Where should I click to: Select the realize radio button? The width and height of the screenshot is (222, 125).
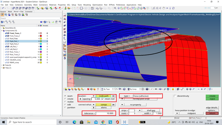[x=65, y=102]
